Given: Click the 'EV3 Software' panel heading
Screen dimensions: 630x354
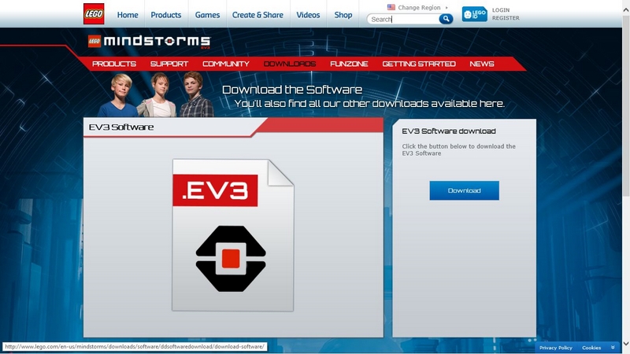Looking at the screenshot, I should click(x=121, y=127).
